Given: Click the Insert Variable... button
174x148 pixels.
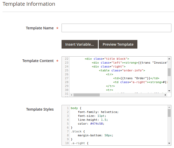Looking at the screenshot, I should tap(80, 44).
